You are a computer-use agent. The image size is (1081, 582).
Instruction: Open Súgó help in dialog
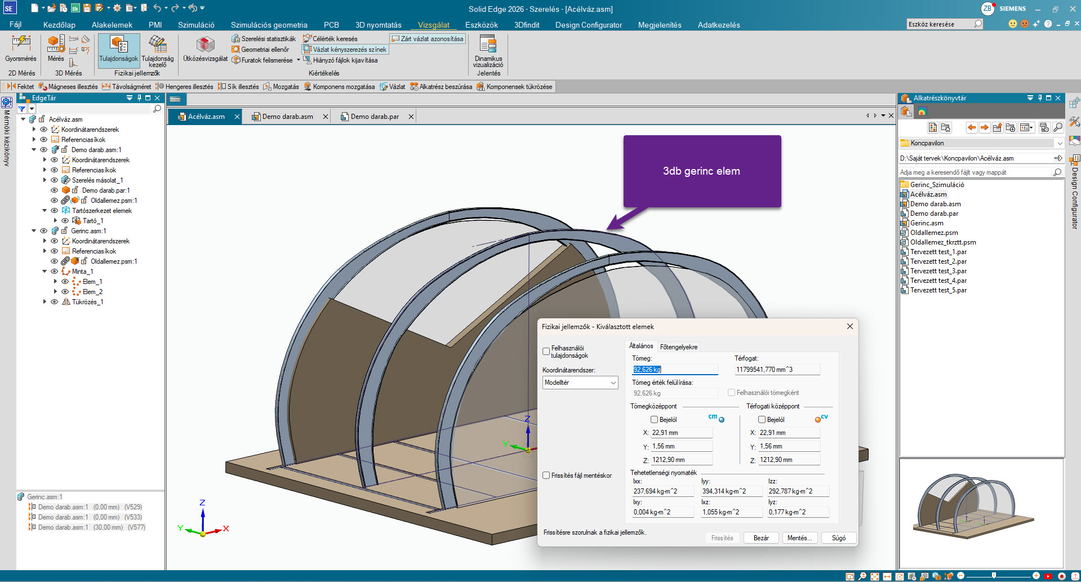[x=839, y=538]
